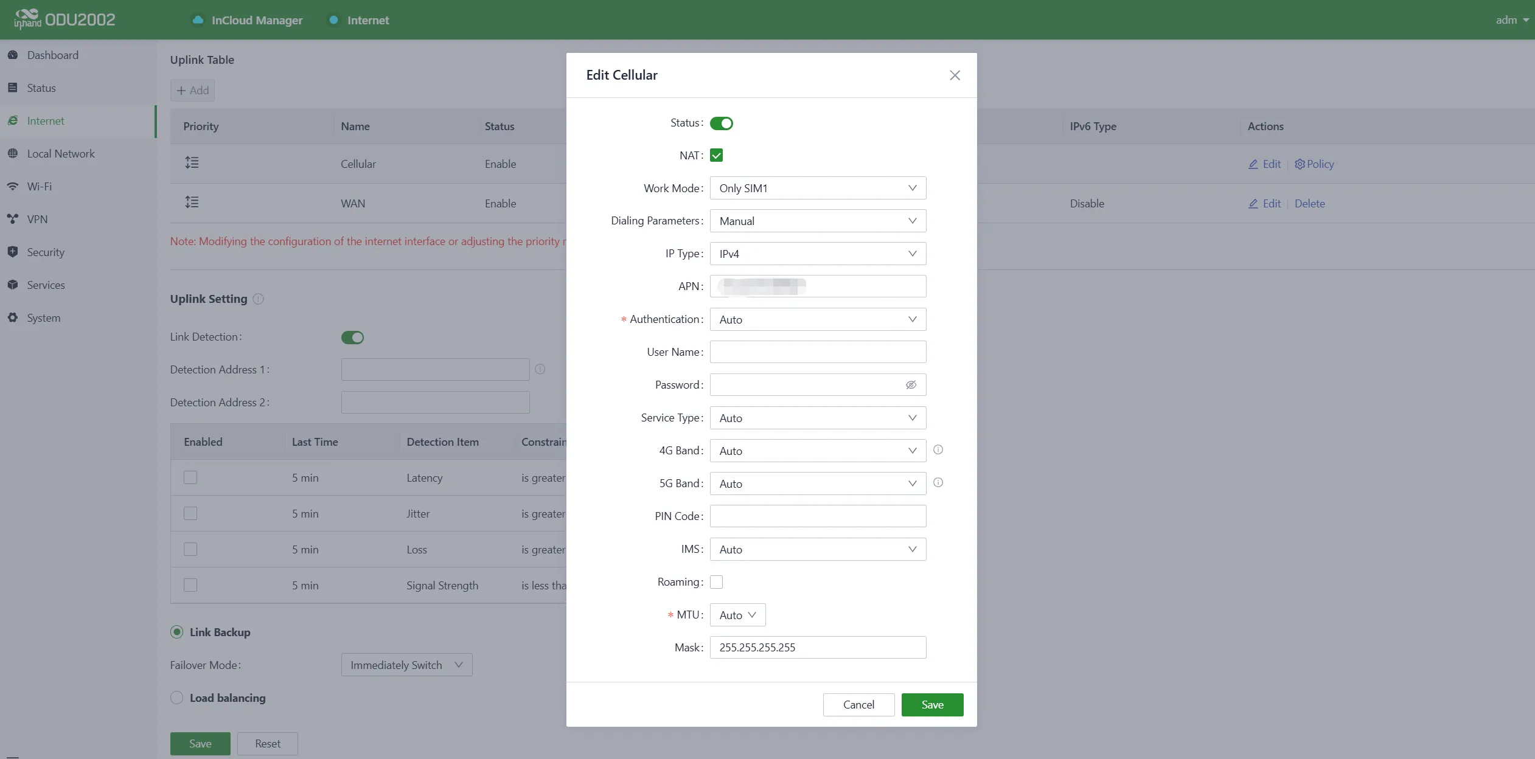Click the Detection Address 1 info icon
Image resolution: width=1535 pixels, height=759 pixels.
540,369
